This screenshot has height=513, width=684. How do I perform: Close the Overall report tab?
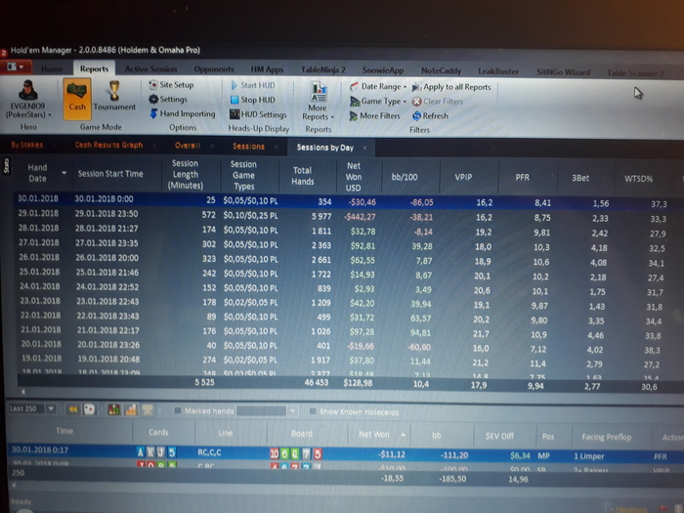click(212, 146)
